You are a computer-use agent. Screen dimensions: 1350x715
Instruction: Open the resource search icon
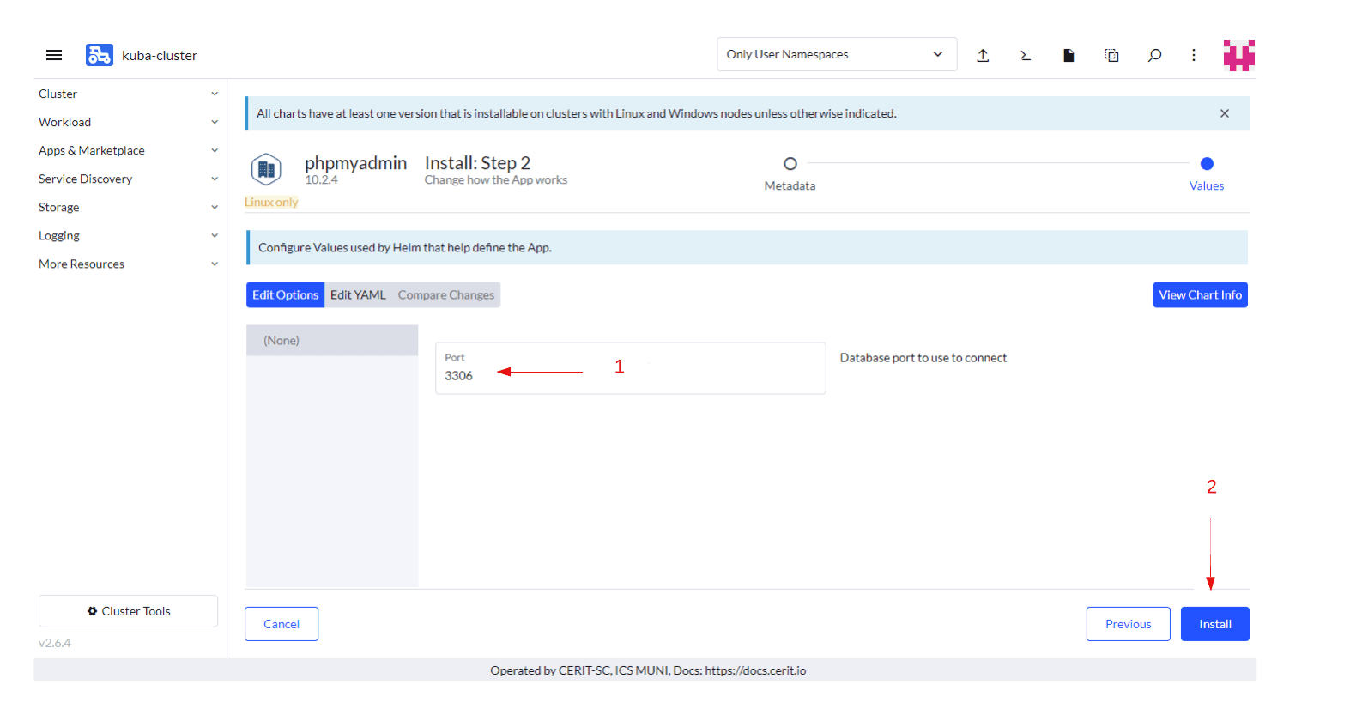click(x=1154, y=55)
